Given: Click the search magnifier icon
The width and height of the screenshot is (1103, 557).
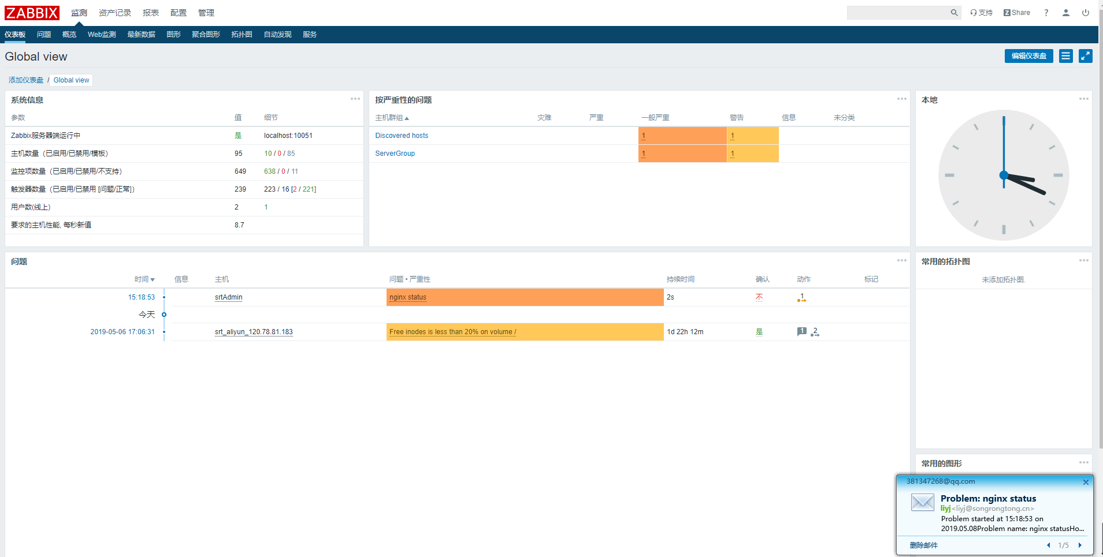Looking at the screenshot, I should coord(954,13).
